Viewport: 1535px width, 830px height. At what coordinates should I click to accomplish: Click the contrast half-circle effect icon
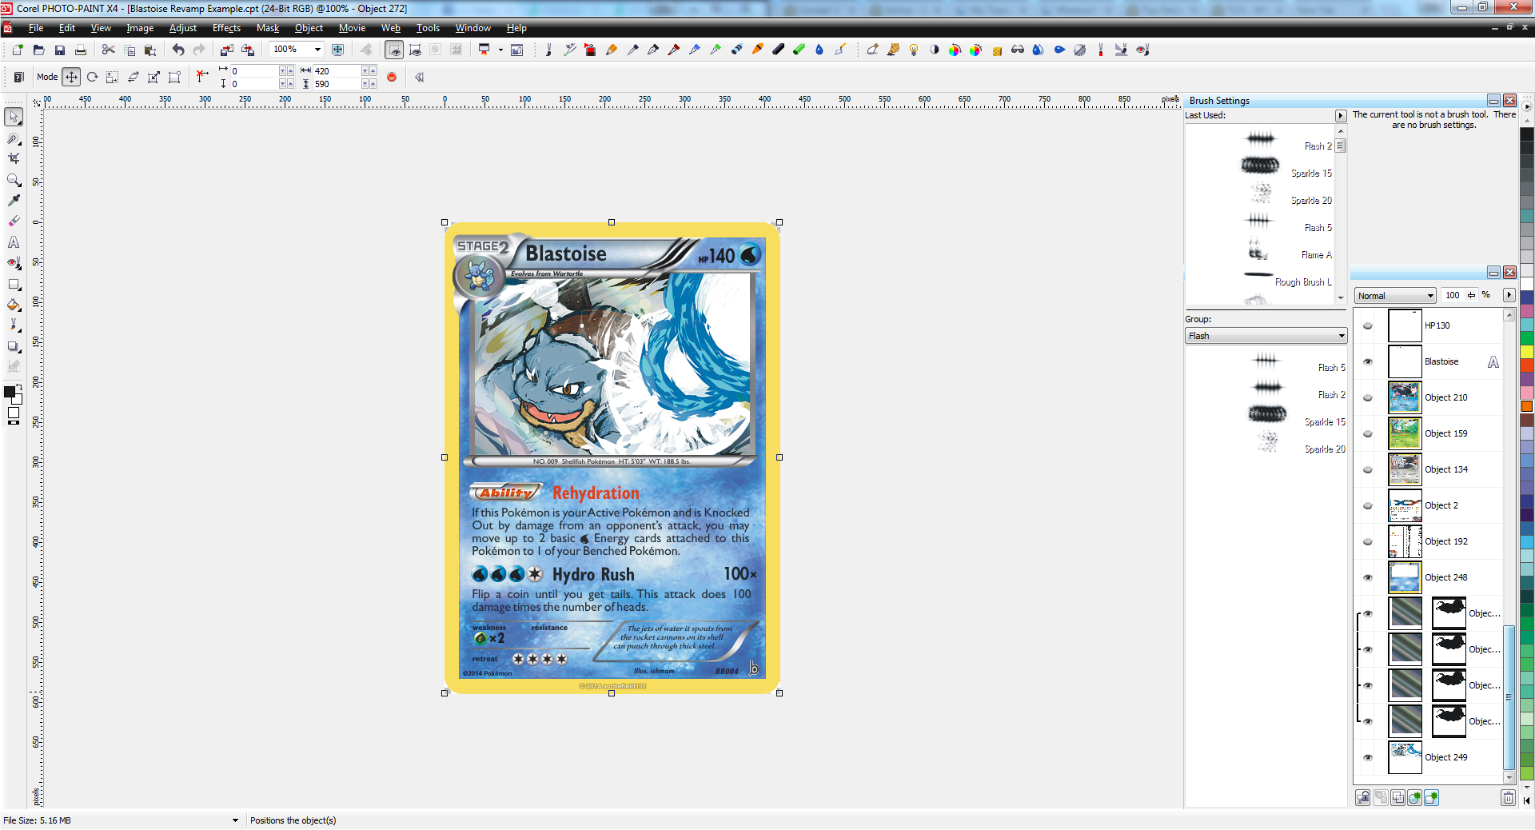[935, 50]
